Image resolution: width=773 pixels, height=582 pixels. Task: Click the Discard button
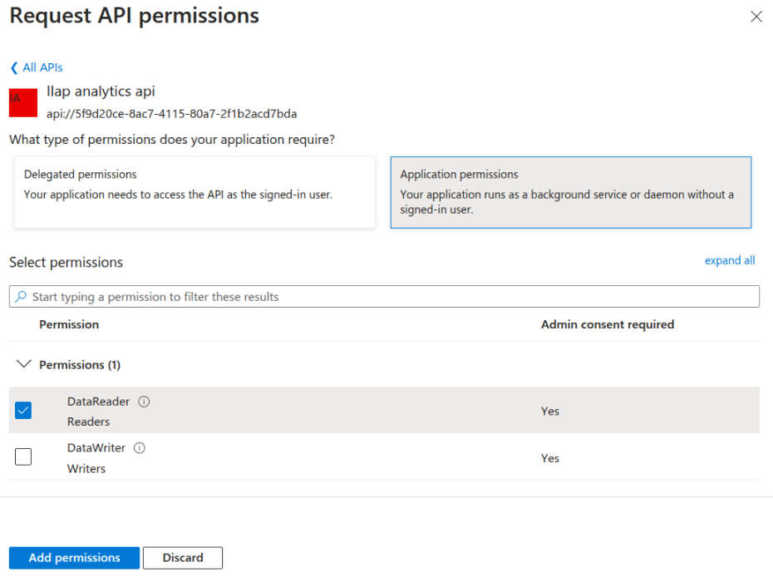point(183,558)
